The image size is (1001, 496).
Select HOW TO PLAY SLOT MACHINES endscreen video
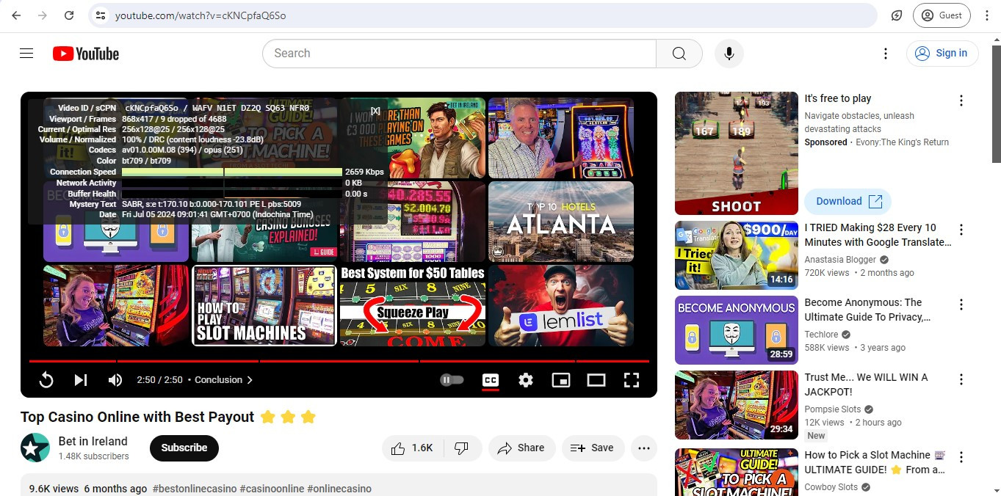(264, 305)
